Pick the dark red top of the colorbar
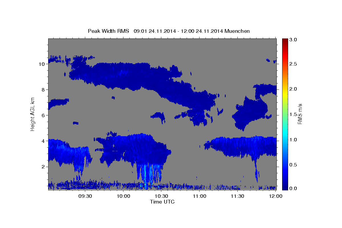This screenshot has height=228, width=342. [285, 40]
